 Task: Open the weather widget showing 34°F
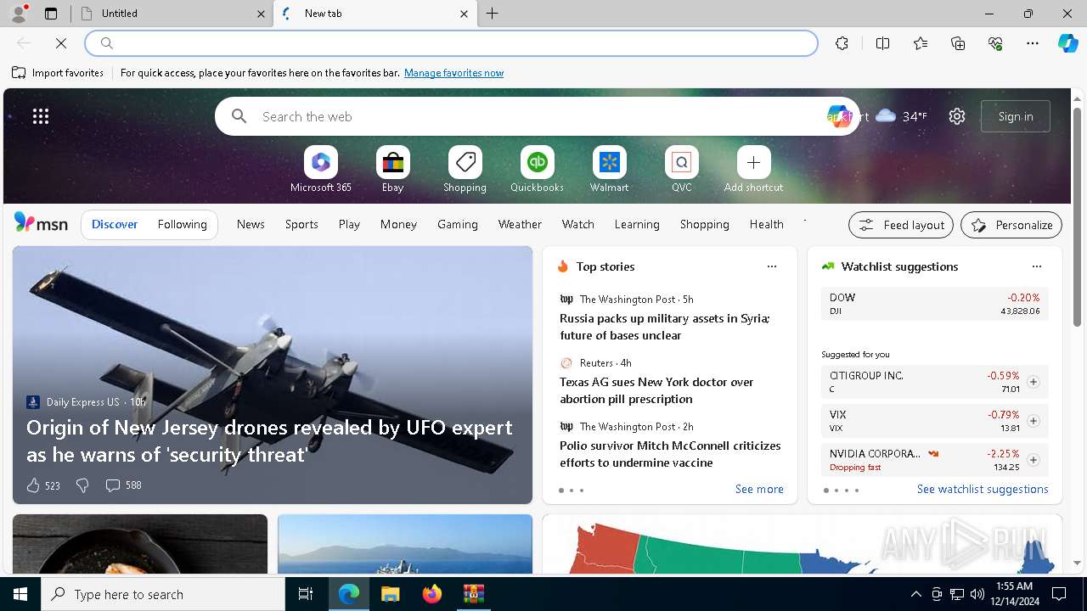click(902, 116)
